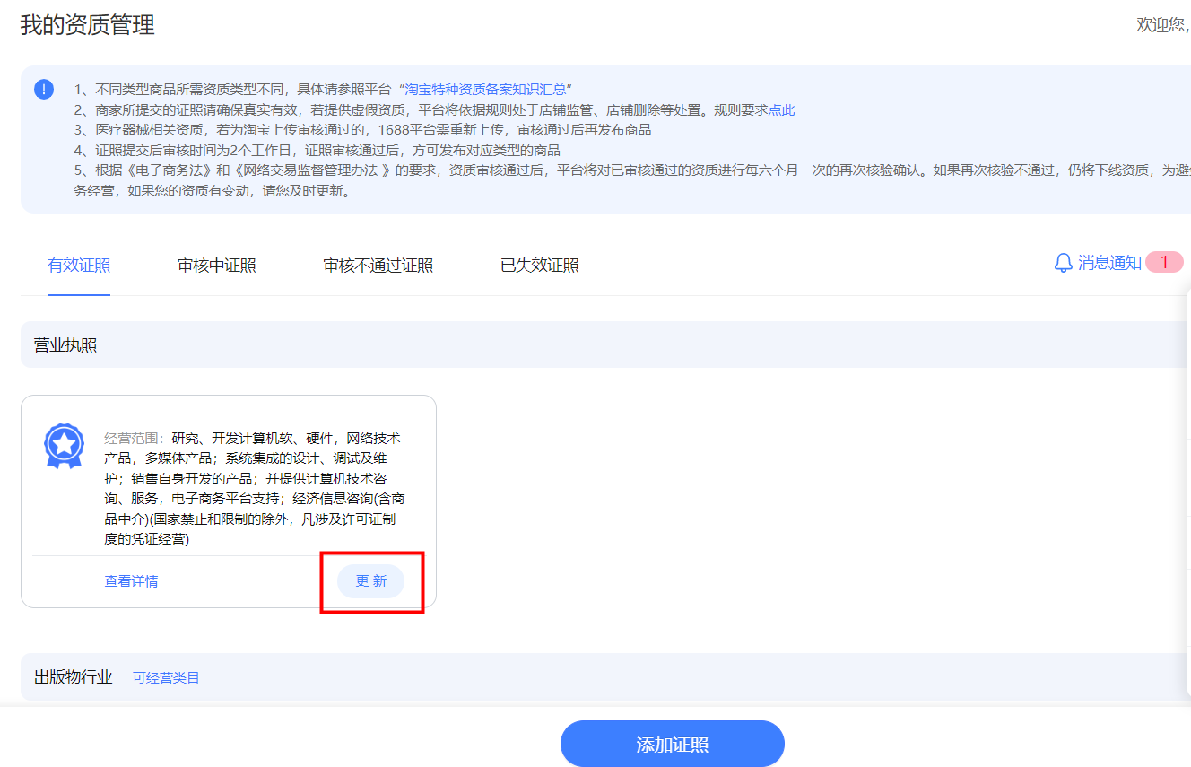Click the blue exclamation info icon

coord(44,90)
